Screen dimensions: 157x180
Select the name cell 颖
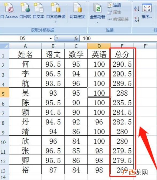pyautogui.click(x=25, y=111)
